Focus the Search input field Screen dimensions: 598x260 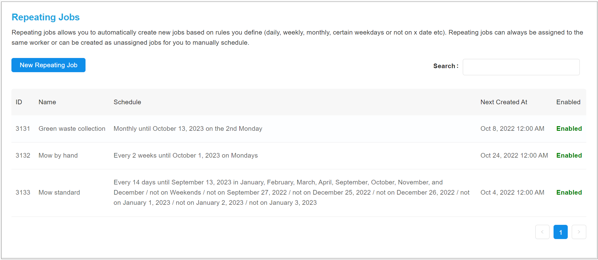(521, 67)
